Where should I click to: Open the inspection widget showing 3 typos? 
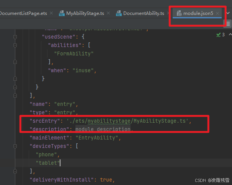[220, 35]
